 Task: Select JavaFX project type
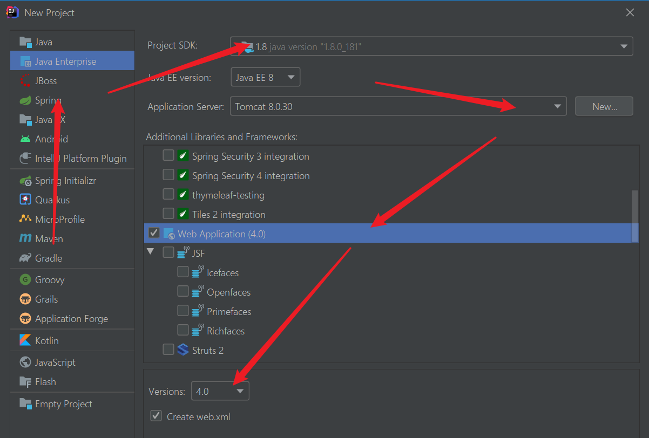72,119
